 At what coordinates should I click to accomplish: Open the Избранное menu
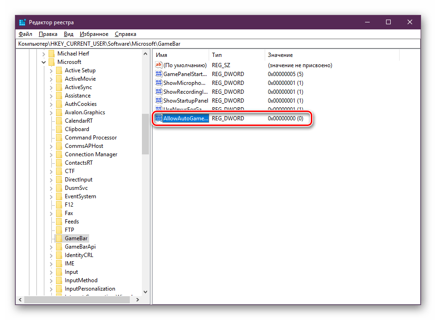[x=94, y=34]
